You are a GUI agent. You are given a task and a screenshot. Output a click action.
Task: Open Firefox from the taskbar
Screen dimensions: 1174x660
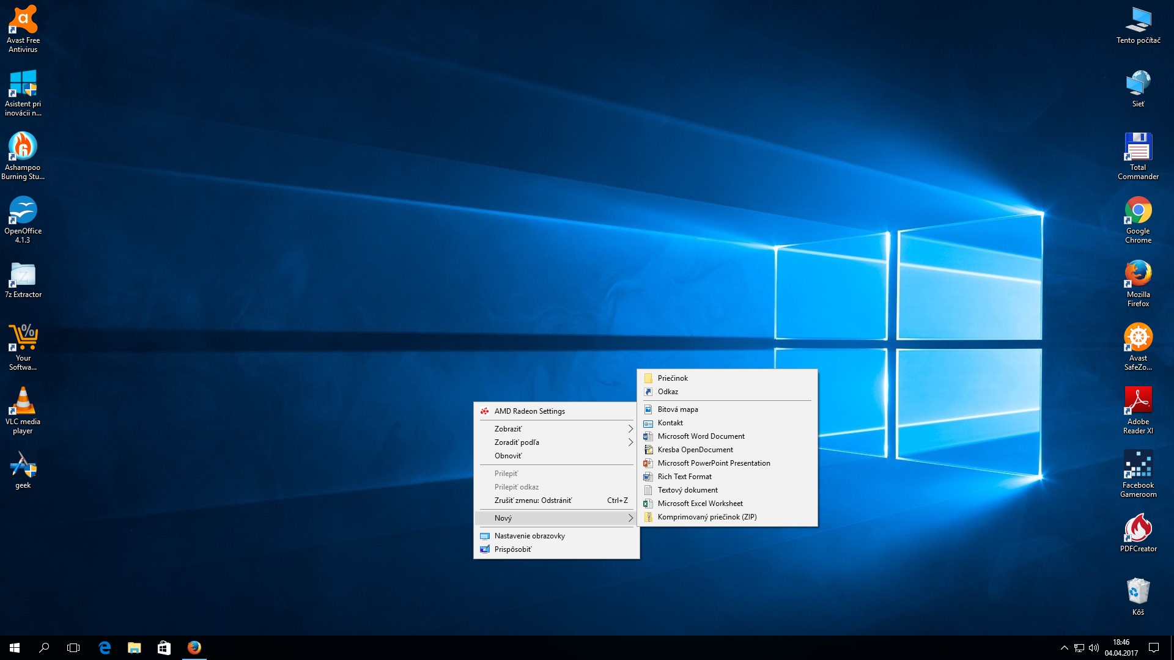[194, 648]
